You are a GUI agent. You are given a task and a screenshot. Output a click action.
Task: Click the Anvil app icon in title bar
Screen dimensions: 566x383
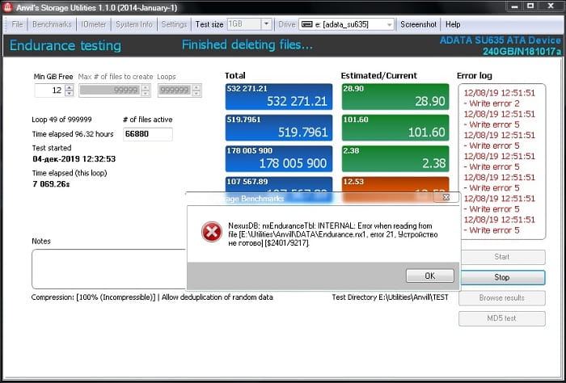pos(7,6)
